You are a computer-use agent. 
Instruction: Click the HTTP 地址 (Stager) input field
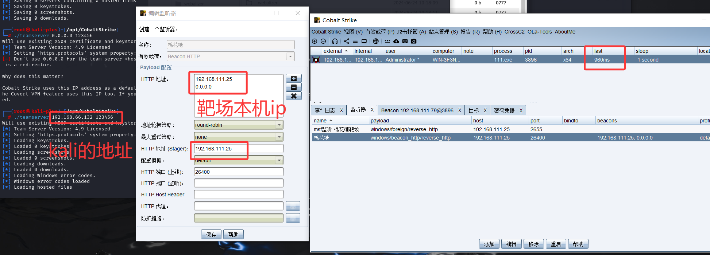[x=239, y=149]
